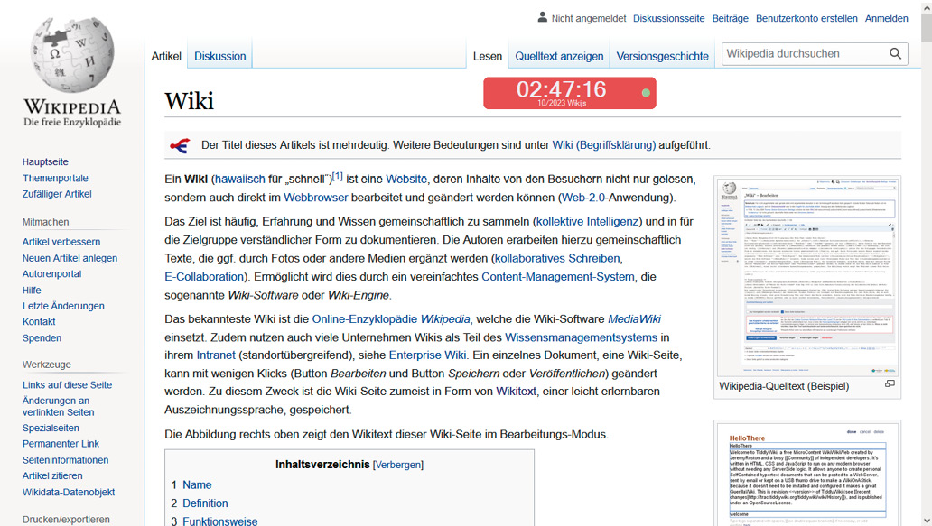The width and height of the screenshot is (932, 526).
Task: Click the red 02:47:16 timer banner
Action: tap(570, 93)
